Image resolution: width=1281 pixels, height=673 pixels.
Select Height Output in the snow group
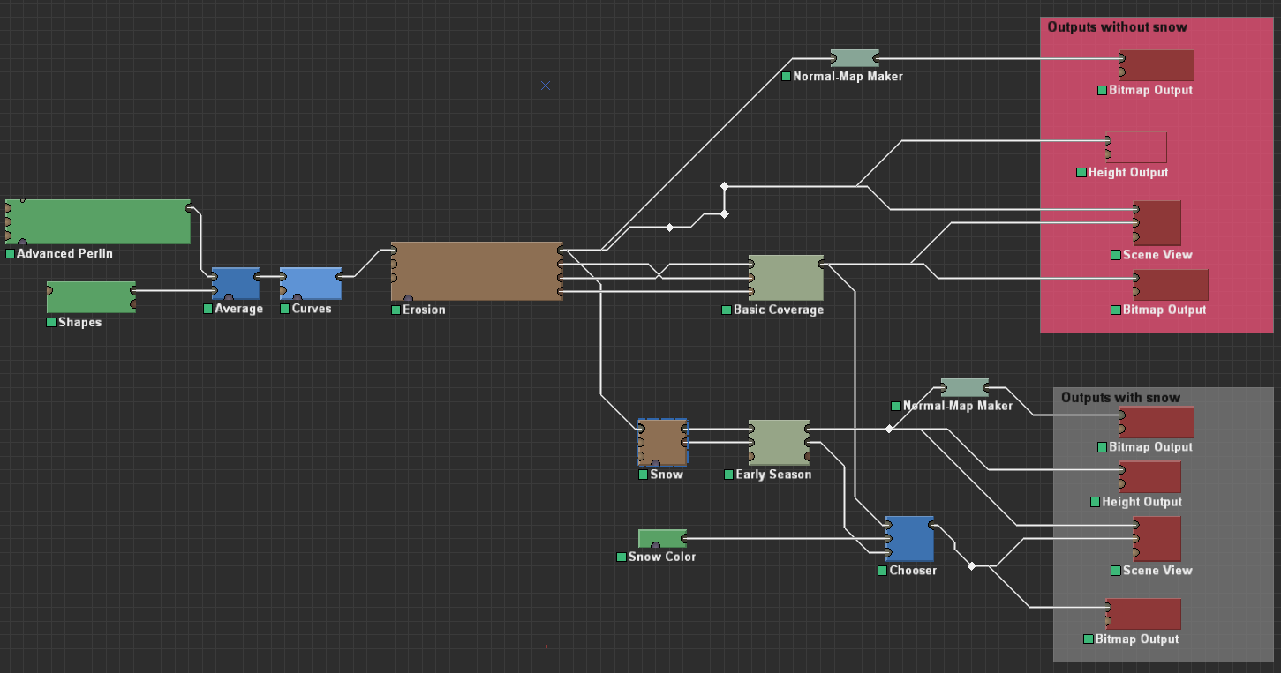(x=1151, y=477)
